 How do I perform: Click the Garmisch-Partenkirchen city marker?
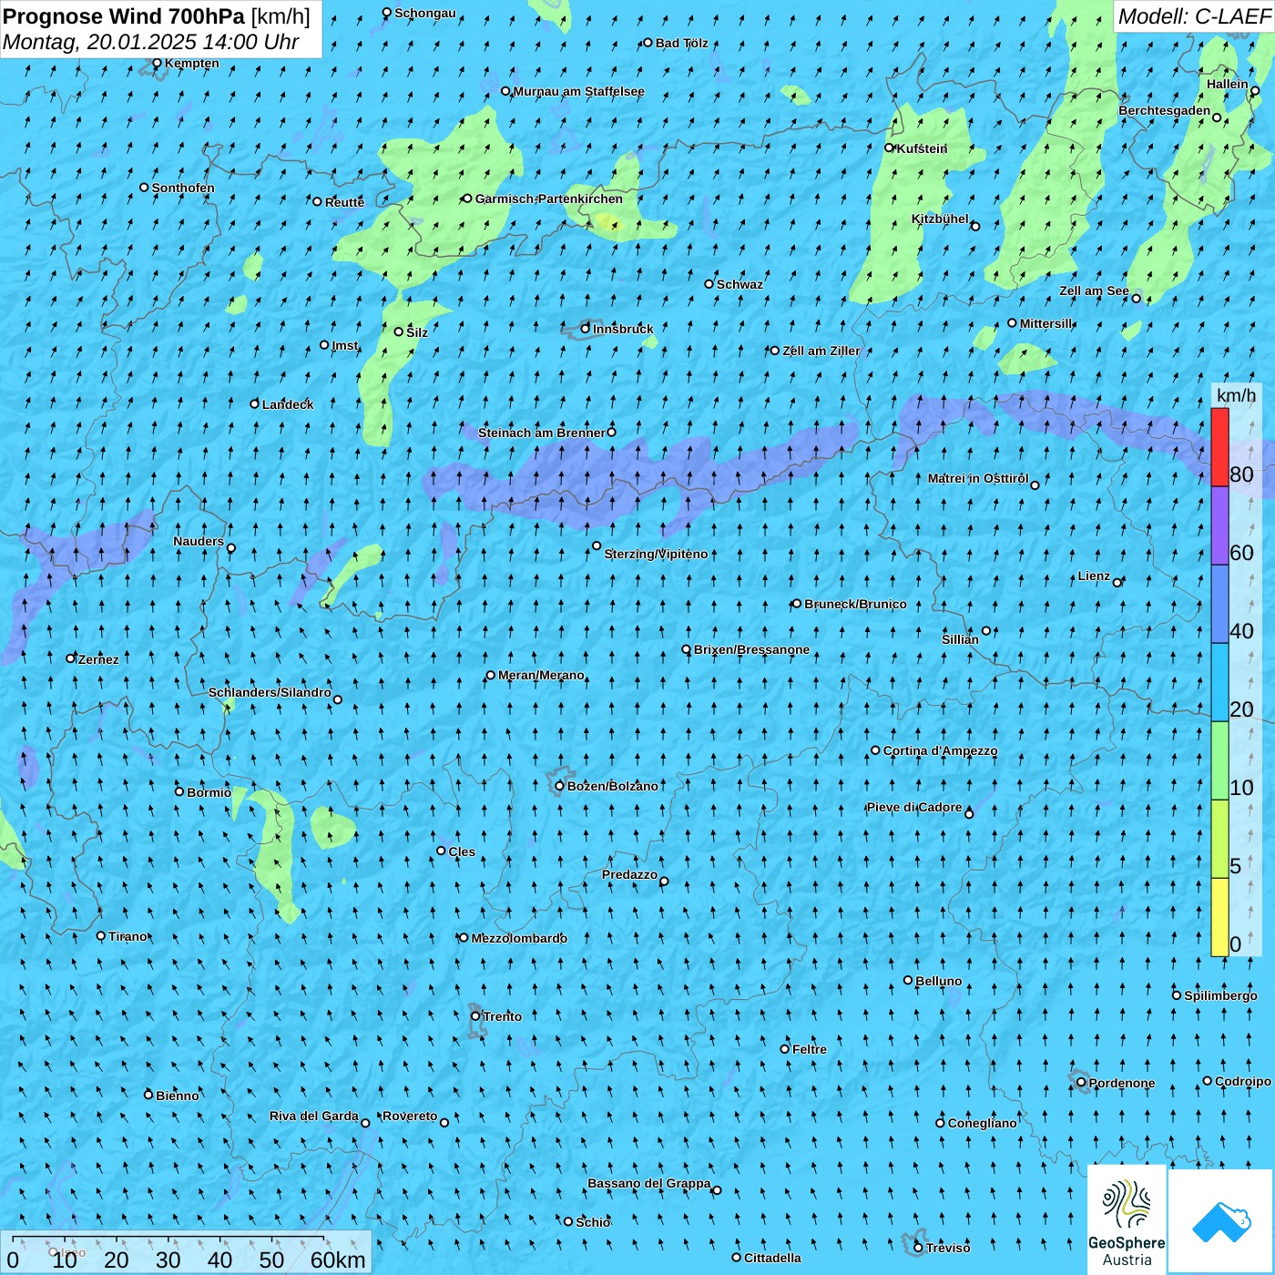[467, 199]
